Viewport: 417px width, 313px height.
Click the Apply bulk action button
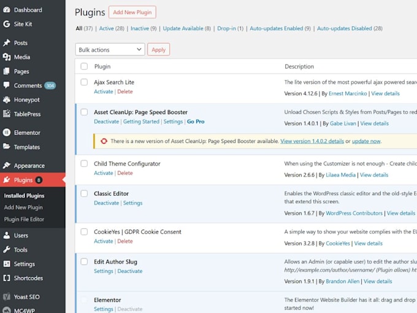coord(158,50)
